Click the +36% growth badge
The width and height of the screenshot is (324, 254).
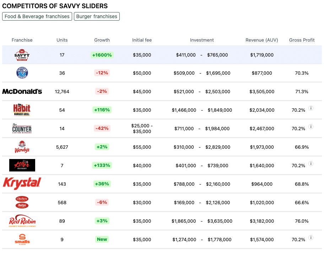(102, 184)
